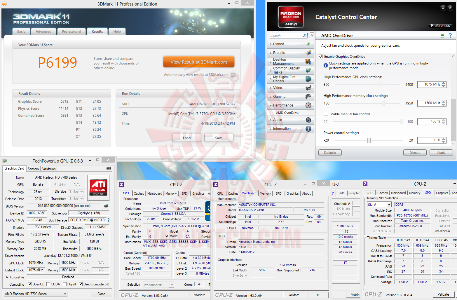
Task: Click View Result at 3DMark.com button
Action: (199, 62)
